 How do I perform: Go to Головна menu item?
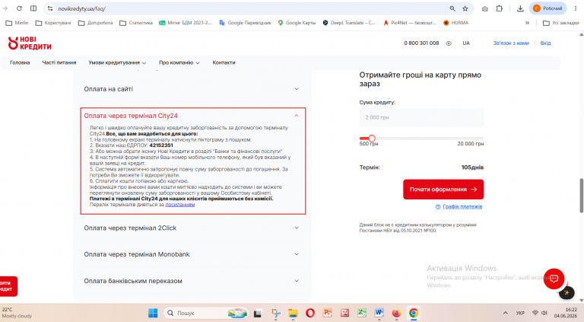pos(20,62)
